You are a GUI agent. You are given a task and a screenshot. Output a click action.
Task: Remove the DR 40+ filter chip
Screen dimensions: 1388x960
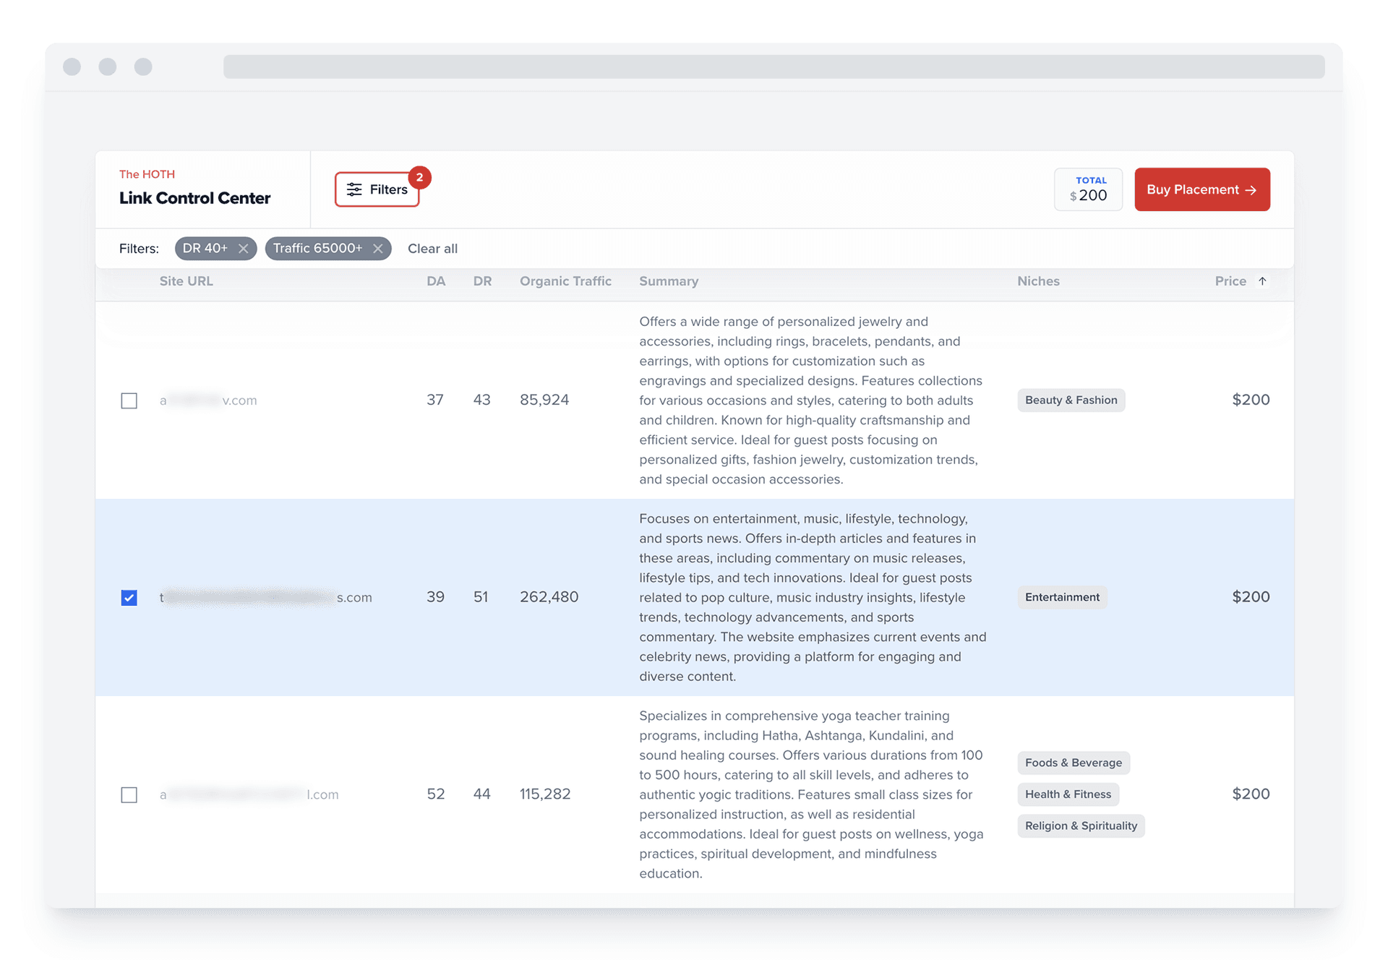pyautogui.click(x=243, y=249)
